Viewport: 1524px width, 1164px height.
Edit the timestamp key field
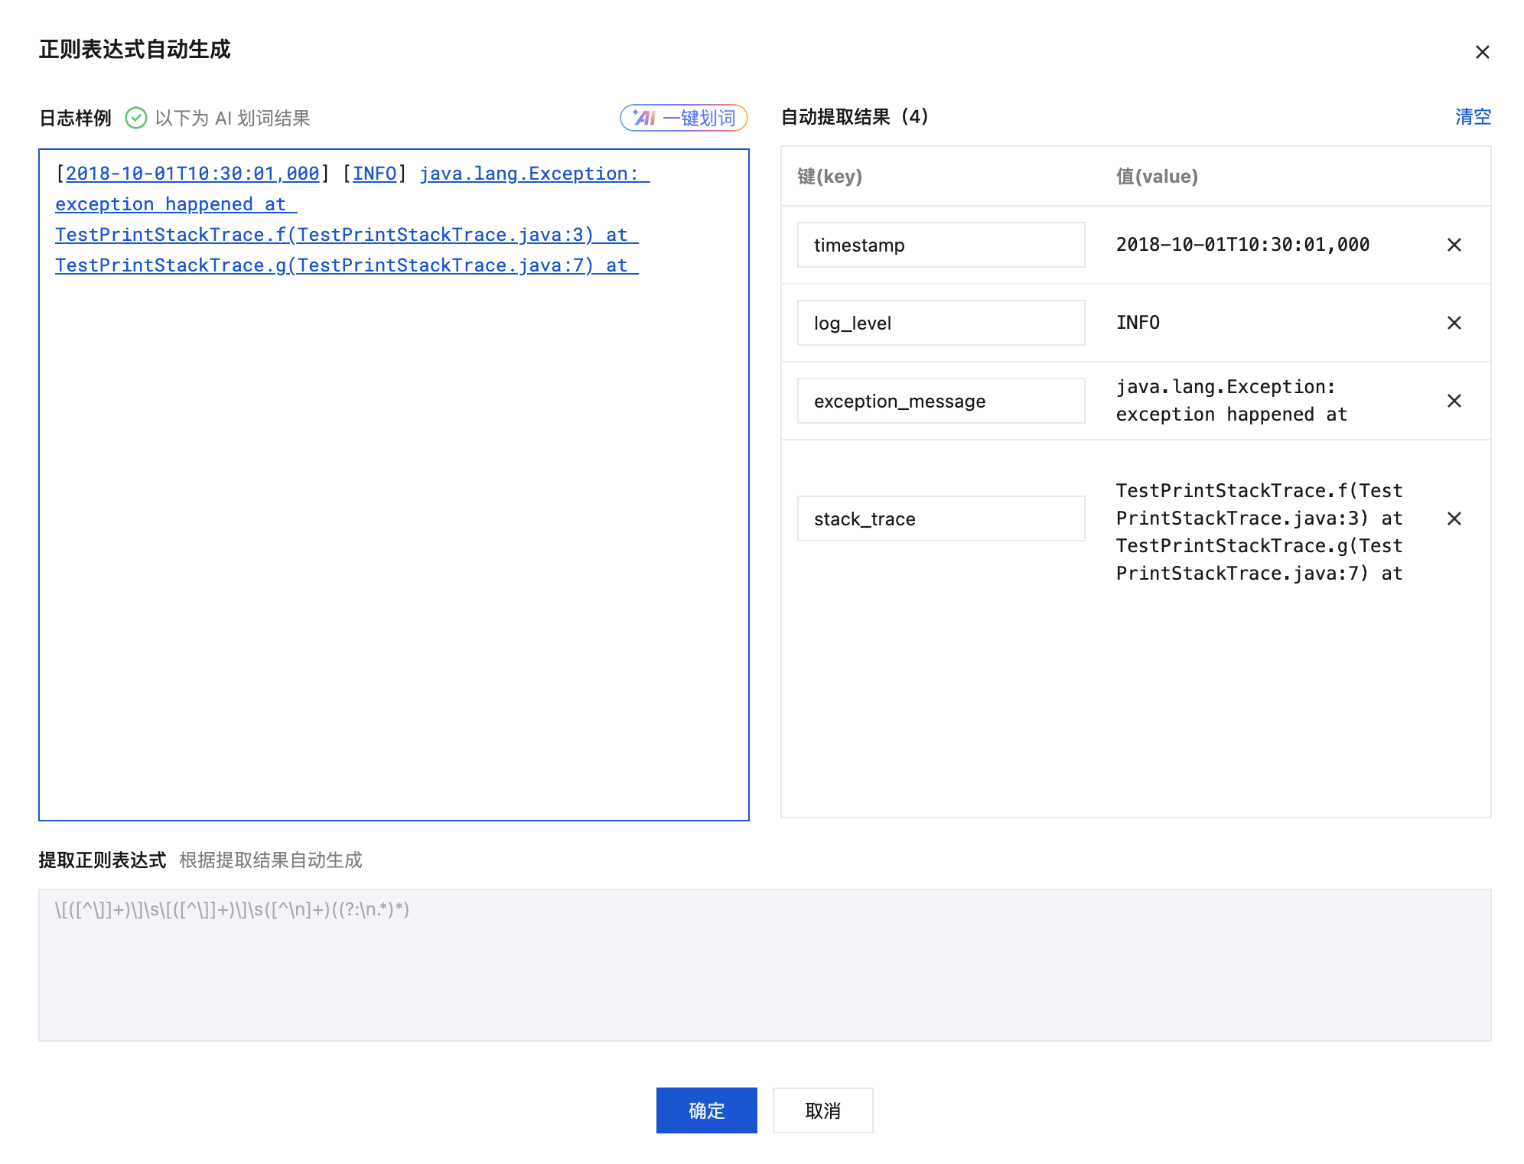click(940, 245)
